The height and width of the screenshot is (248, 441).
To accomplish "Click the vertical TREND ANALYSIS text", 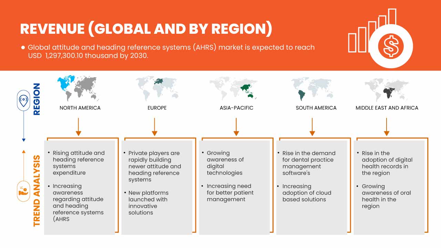I will pyautogui.click(x=37, y=190).
